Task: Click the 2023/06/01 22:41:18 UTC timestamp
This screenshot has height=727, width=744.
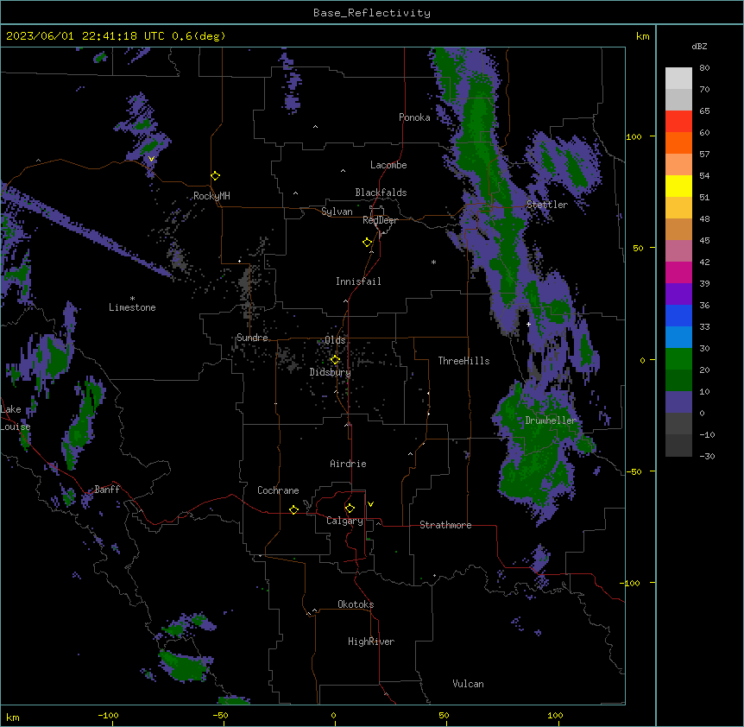Action: (85, 36)
